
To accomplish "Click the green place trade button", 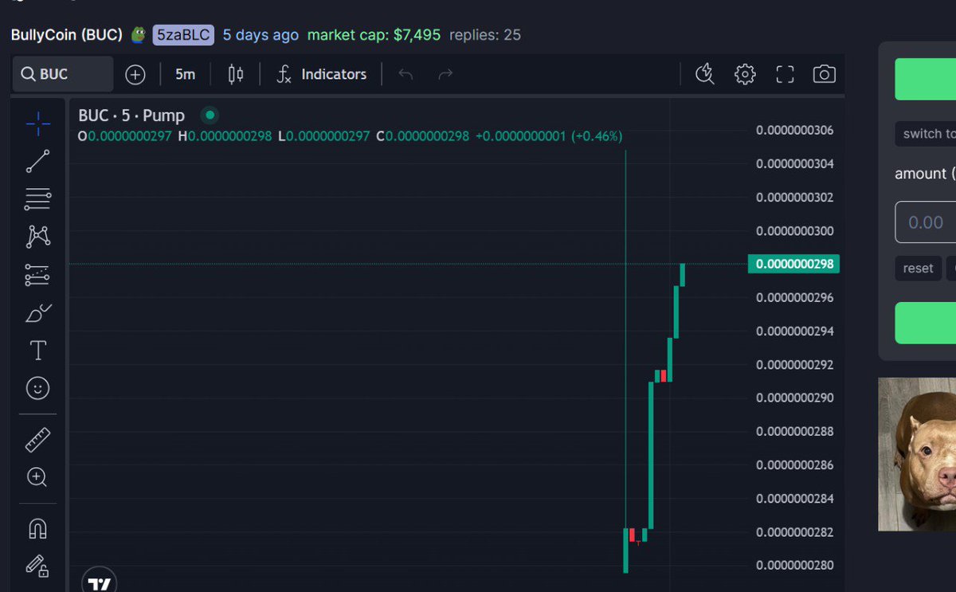I will [926, 323].
